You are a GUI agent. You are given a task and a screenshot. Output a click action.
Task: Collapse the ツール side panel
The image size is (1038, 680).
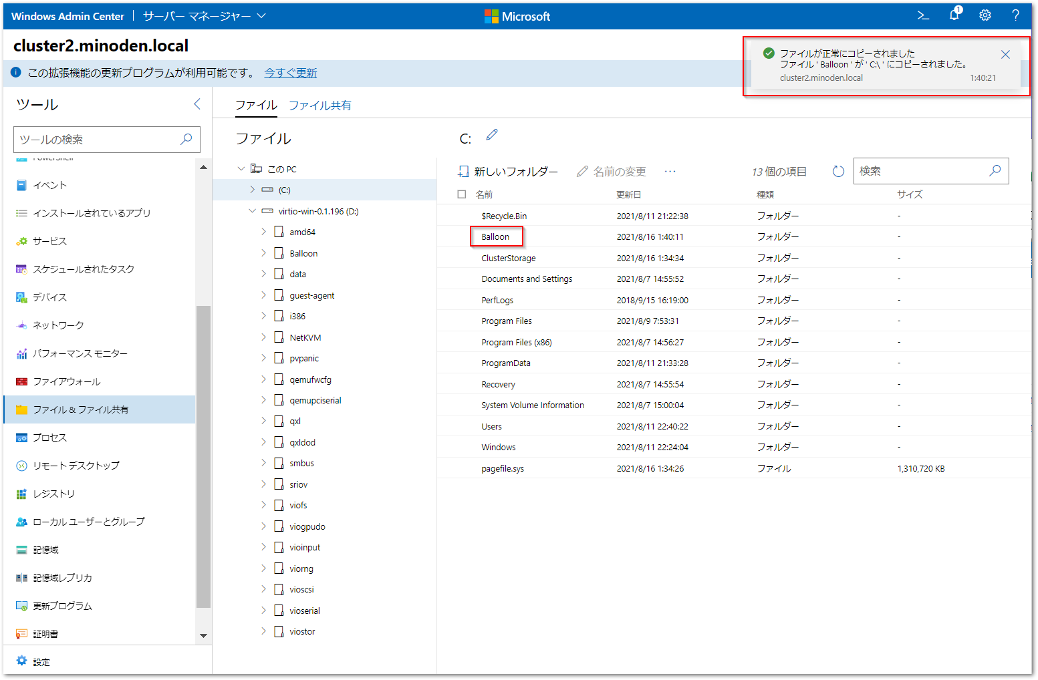[197, 104]
